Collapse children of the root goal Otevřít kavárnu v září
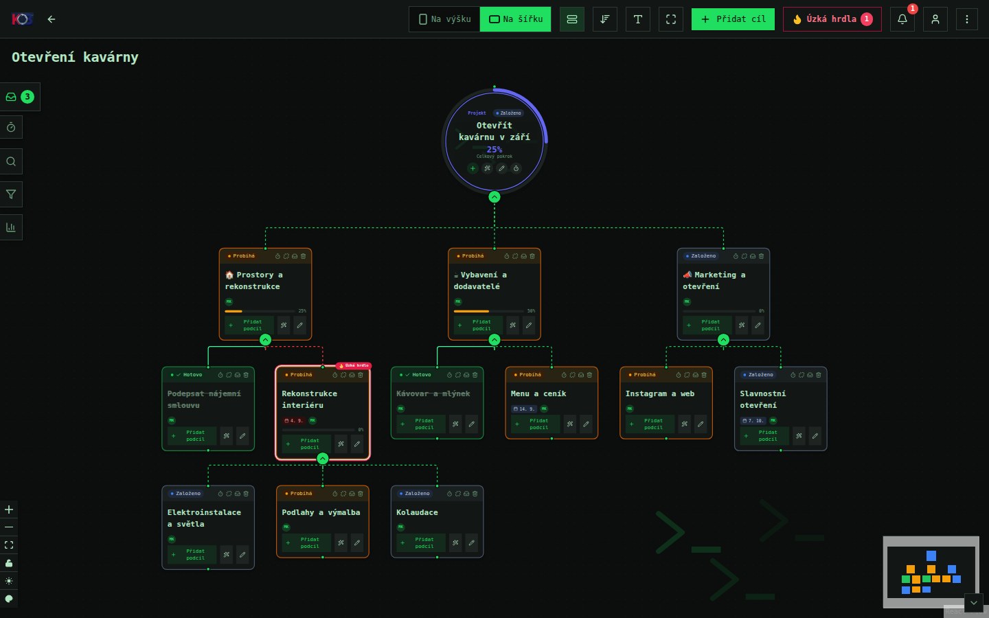 point(494,197)
